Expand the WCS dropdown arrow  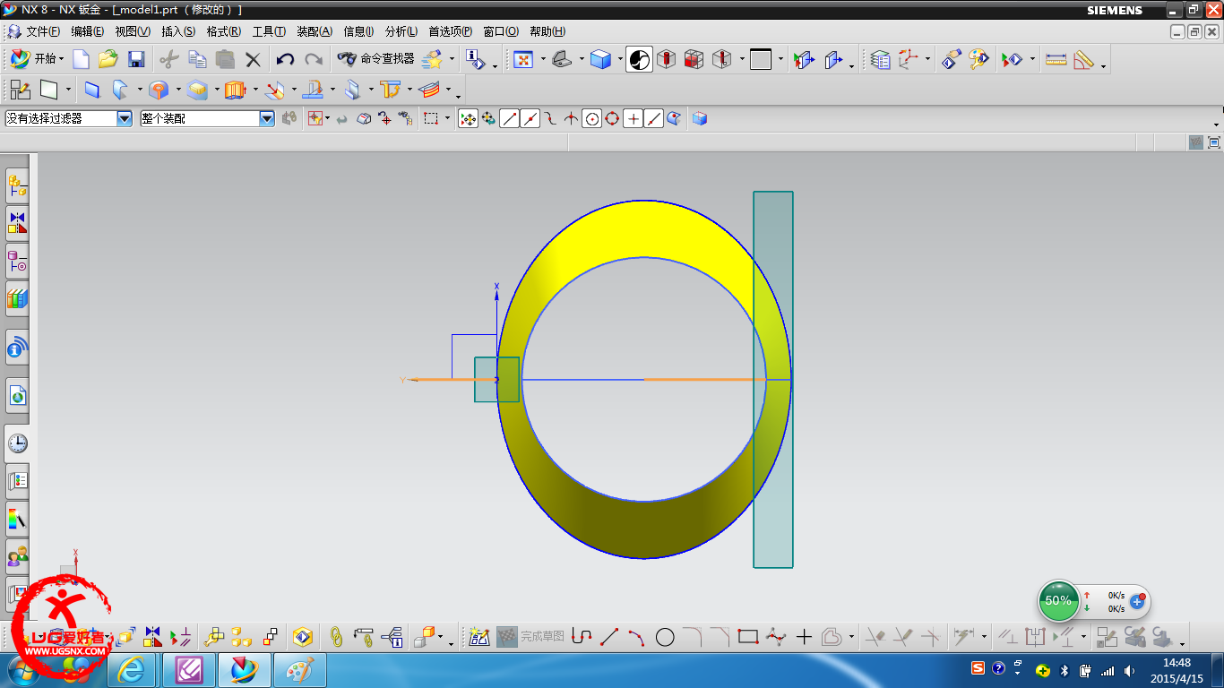click(x=927, y=60)
